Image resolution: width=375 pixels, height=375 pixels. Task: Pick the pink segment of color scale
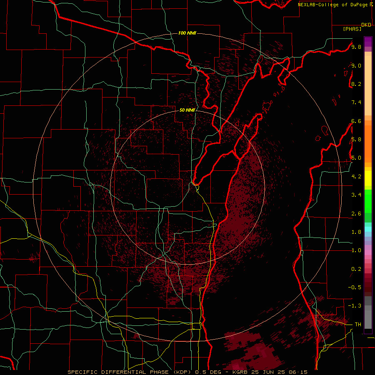coord(368,252)
